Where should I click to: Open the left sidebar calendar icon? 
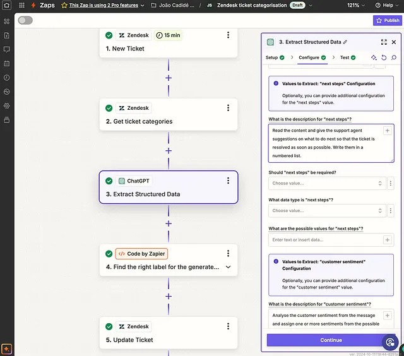click(x=7, y=63)
